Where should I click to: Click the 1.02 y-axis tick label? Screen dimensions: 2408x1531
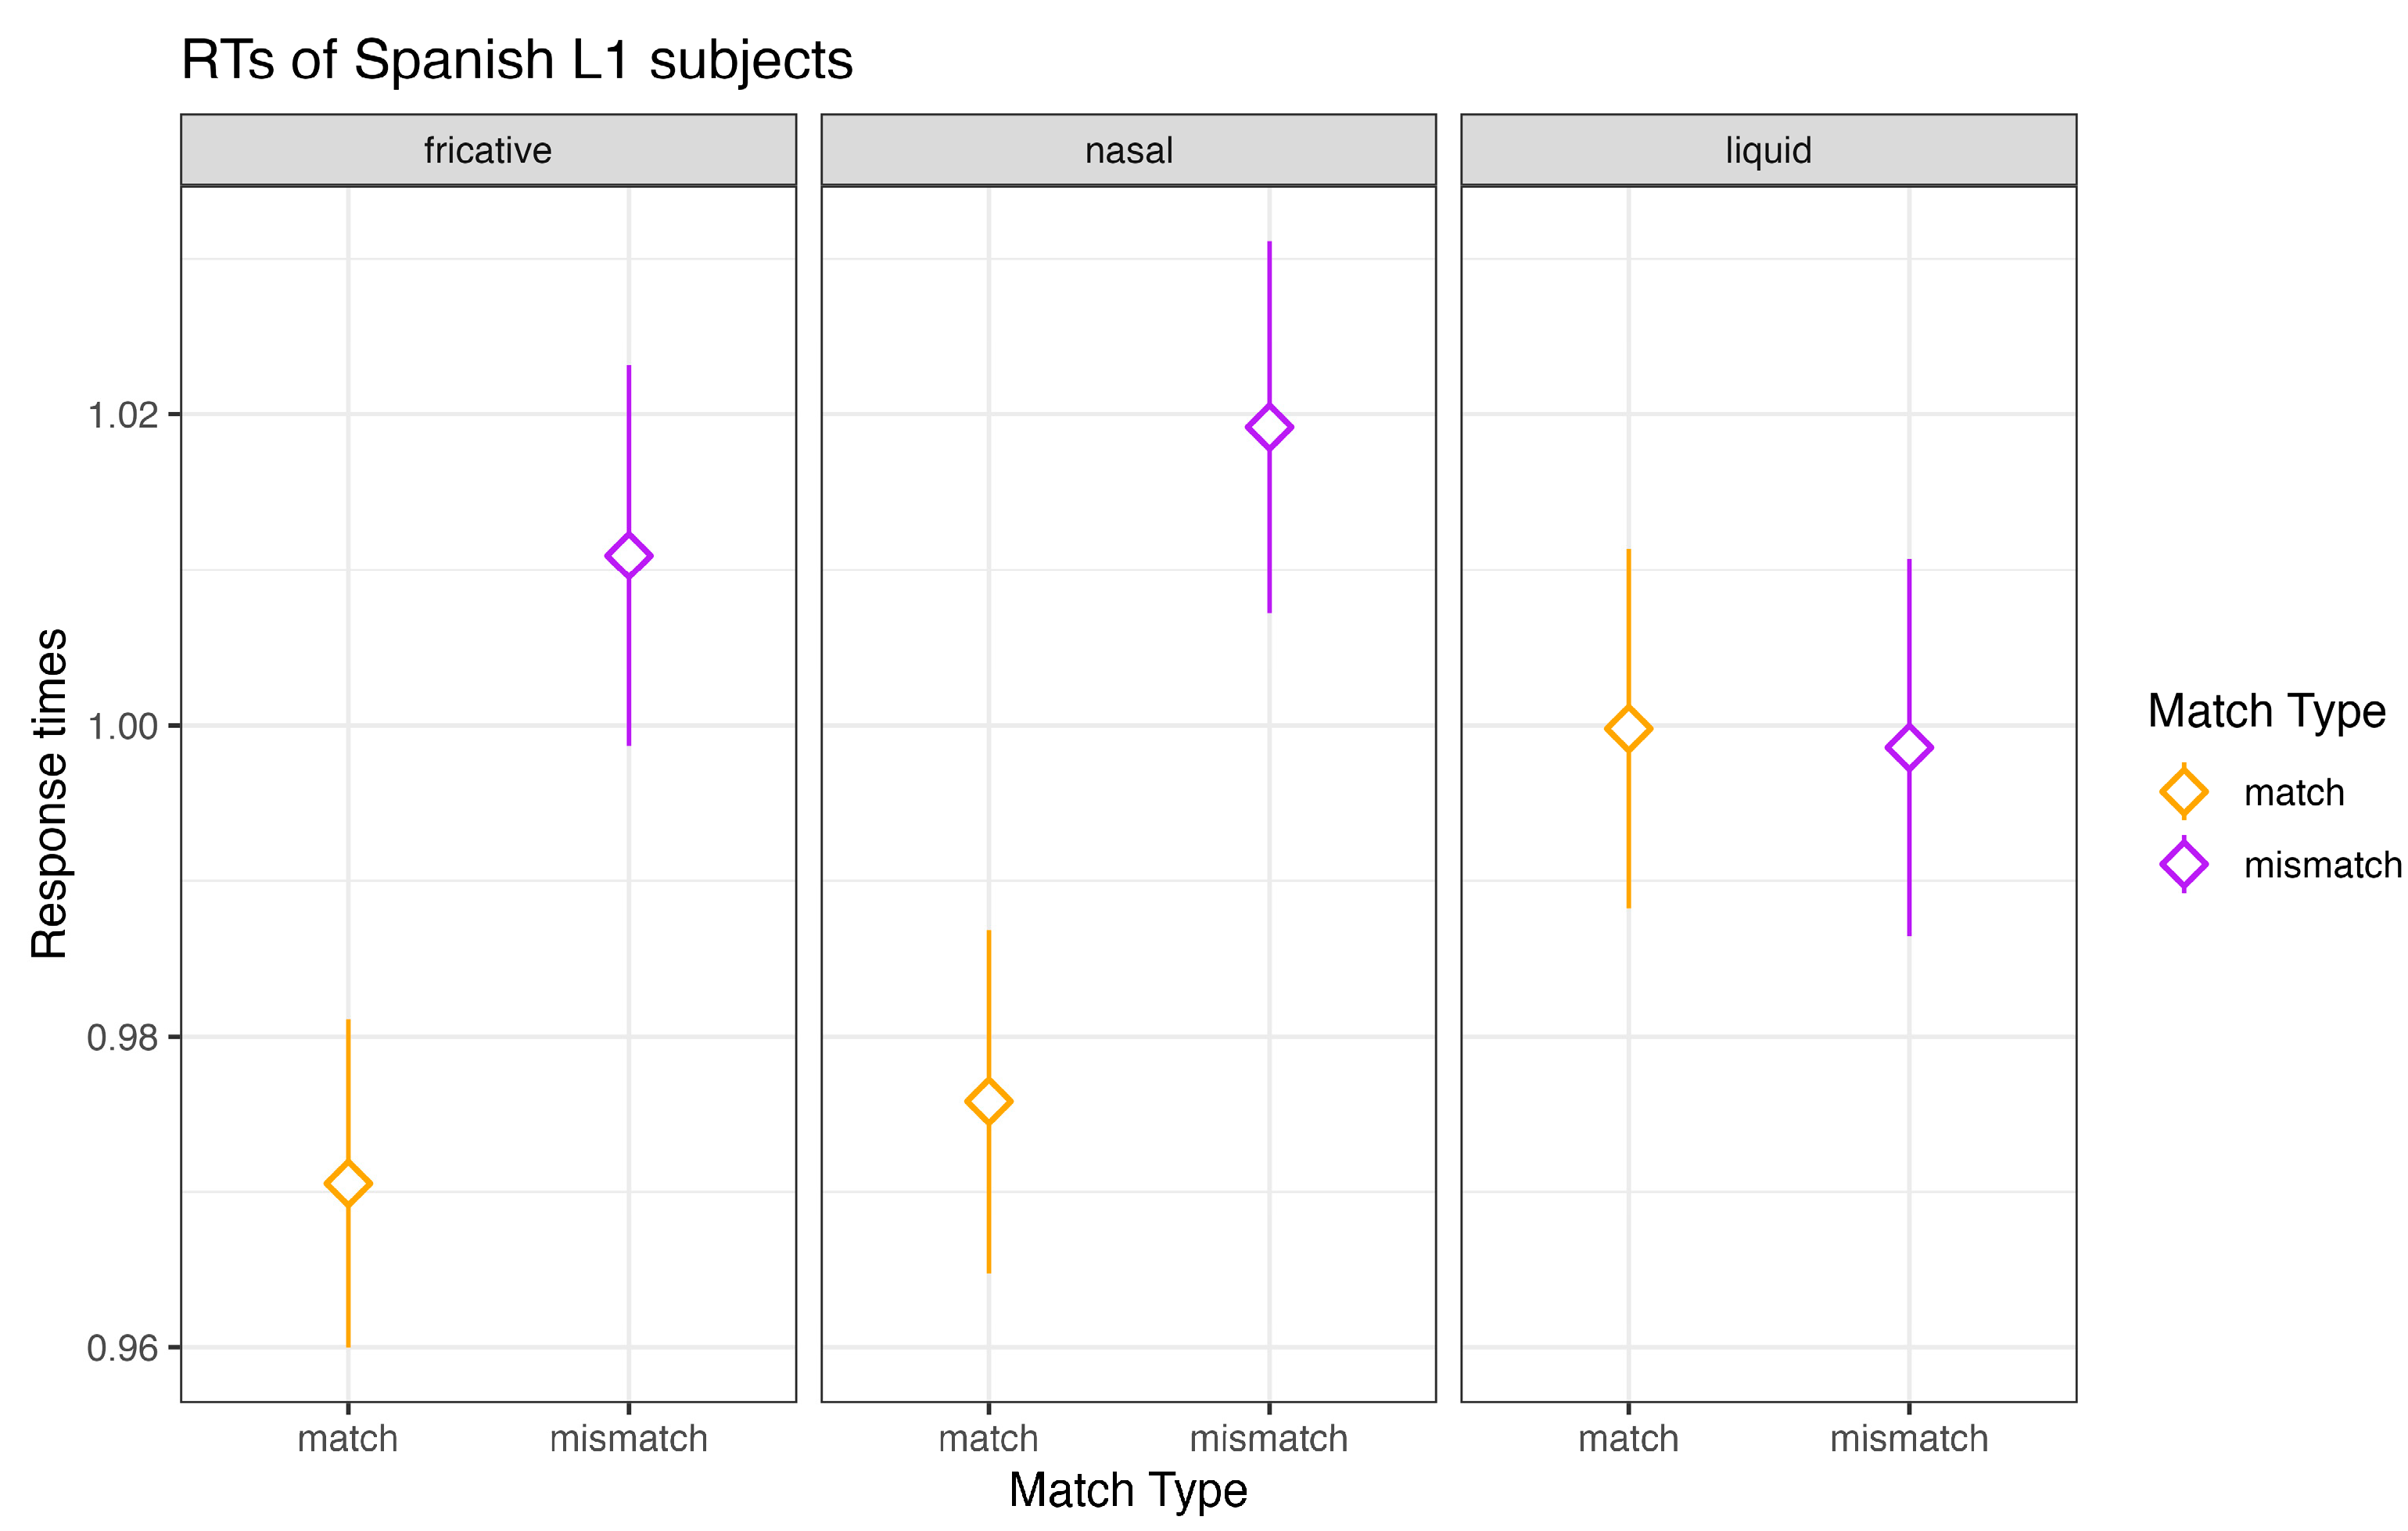tap(123, 415)
